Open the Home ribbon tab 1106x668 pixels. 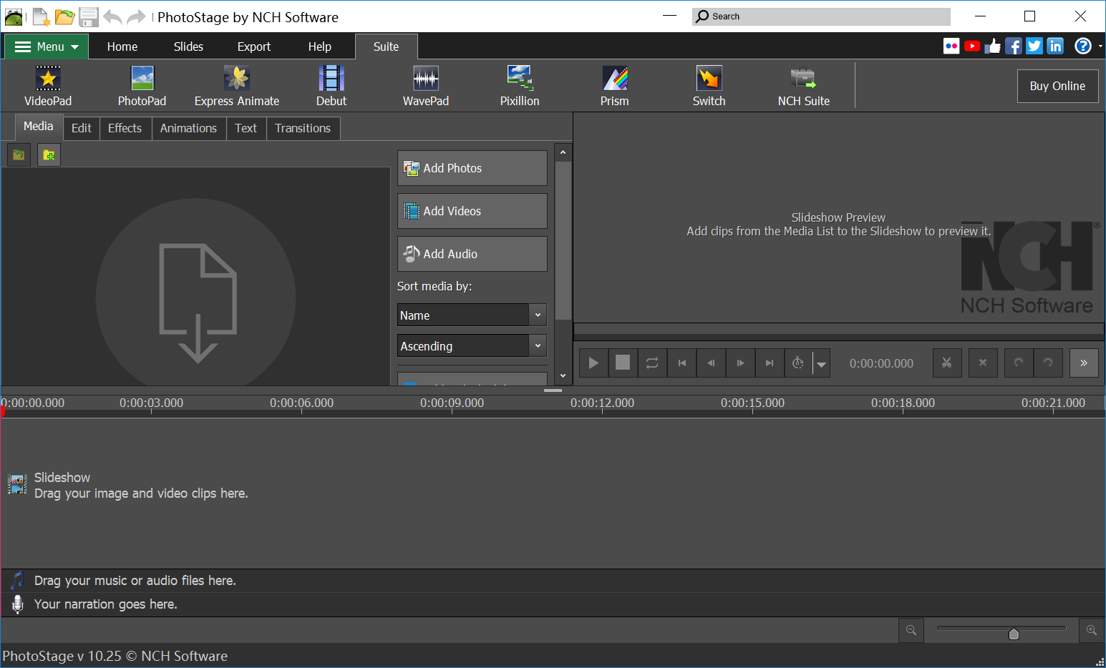click(122, 46)
